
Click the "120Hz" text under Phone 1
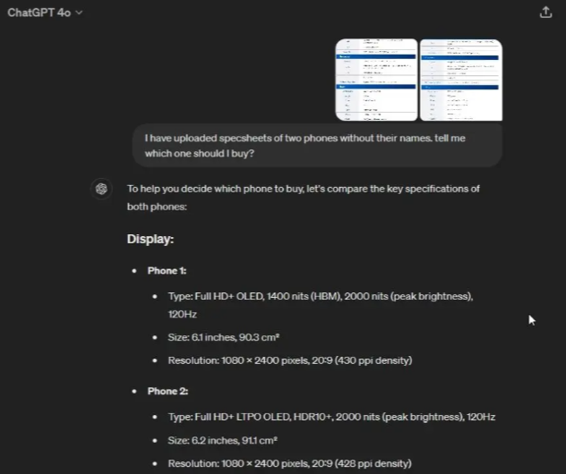point(183,315)
